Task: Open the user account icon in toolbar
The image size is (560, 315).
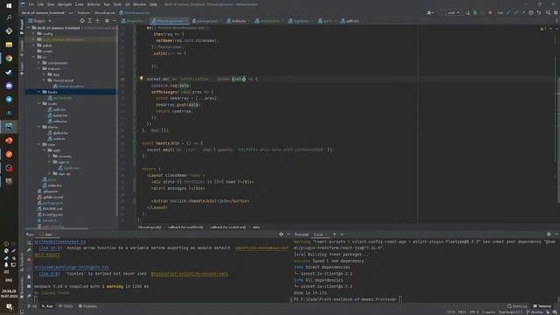Action: (430, 12)
